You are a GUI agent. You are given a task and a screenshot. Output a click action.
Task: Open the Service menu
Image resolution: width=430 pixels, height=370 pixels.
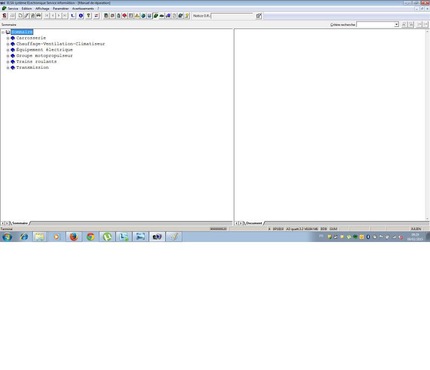pos(13,9)
